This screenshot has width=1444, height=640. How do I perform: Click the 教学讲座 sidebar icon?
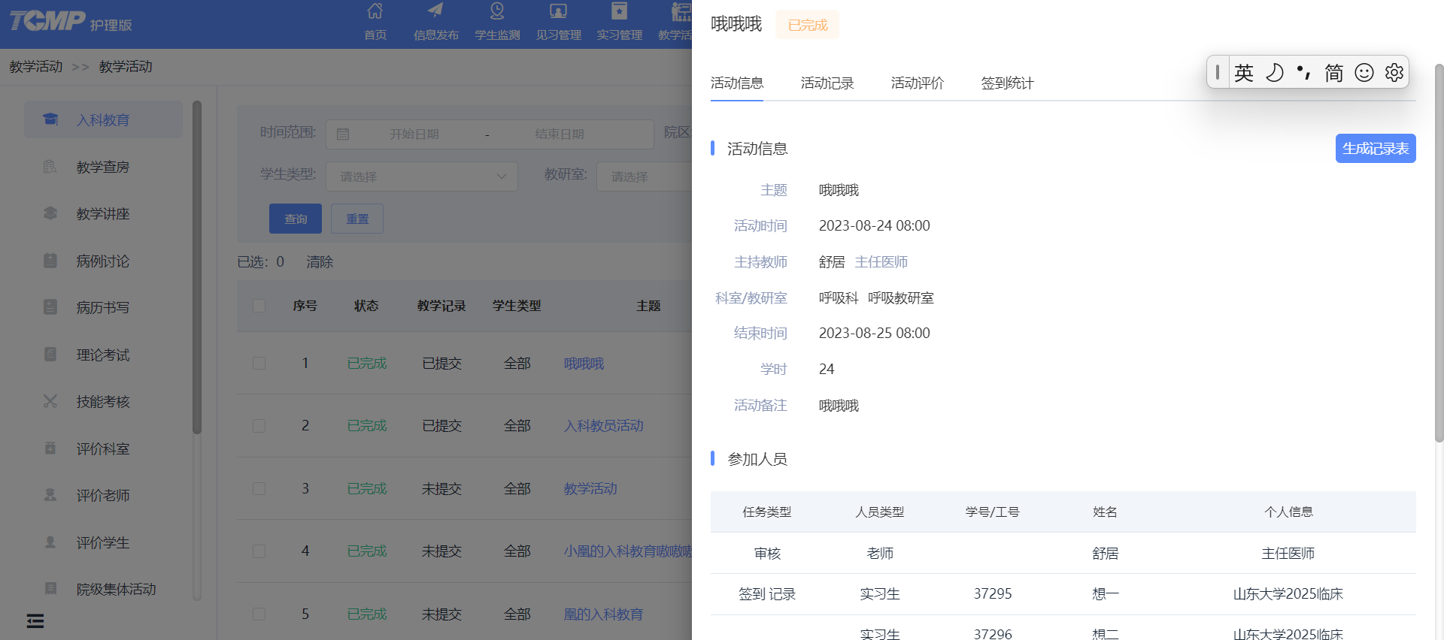50,213
